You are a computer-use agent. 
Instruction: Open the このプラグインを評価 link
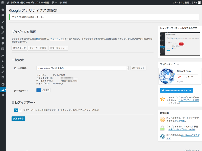point(189,100)
